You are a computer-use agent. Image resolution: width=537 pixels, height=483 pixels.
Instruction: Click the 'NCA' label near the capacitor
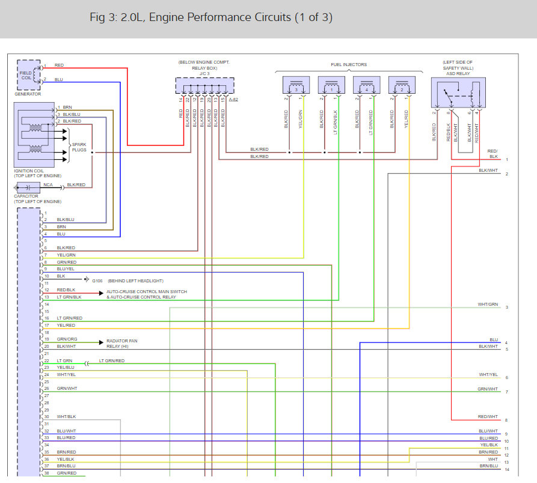click(48, 184)
